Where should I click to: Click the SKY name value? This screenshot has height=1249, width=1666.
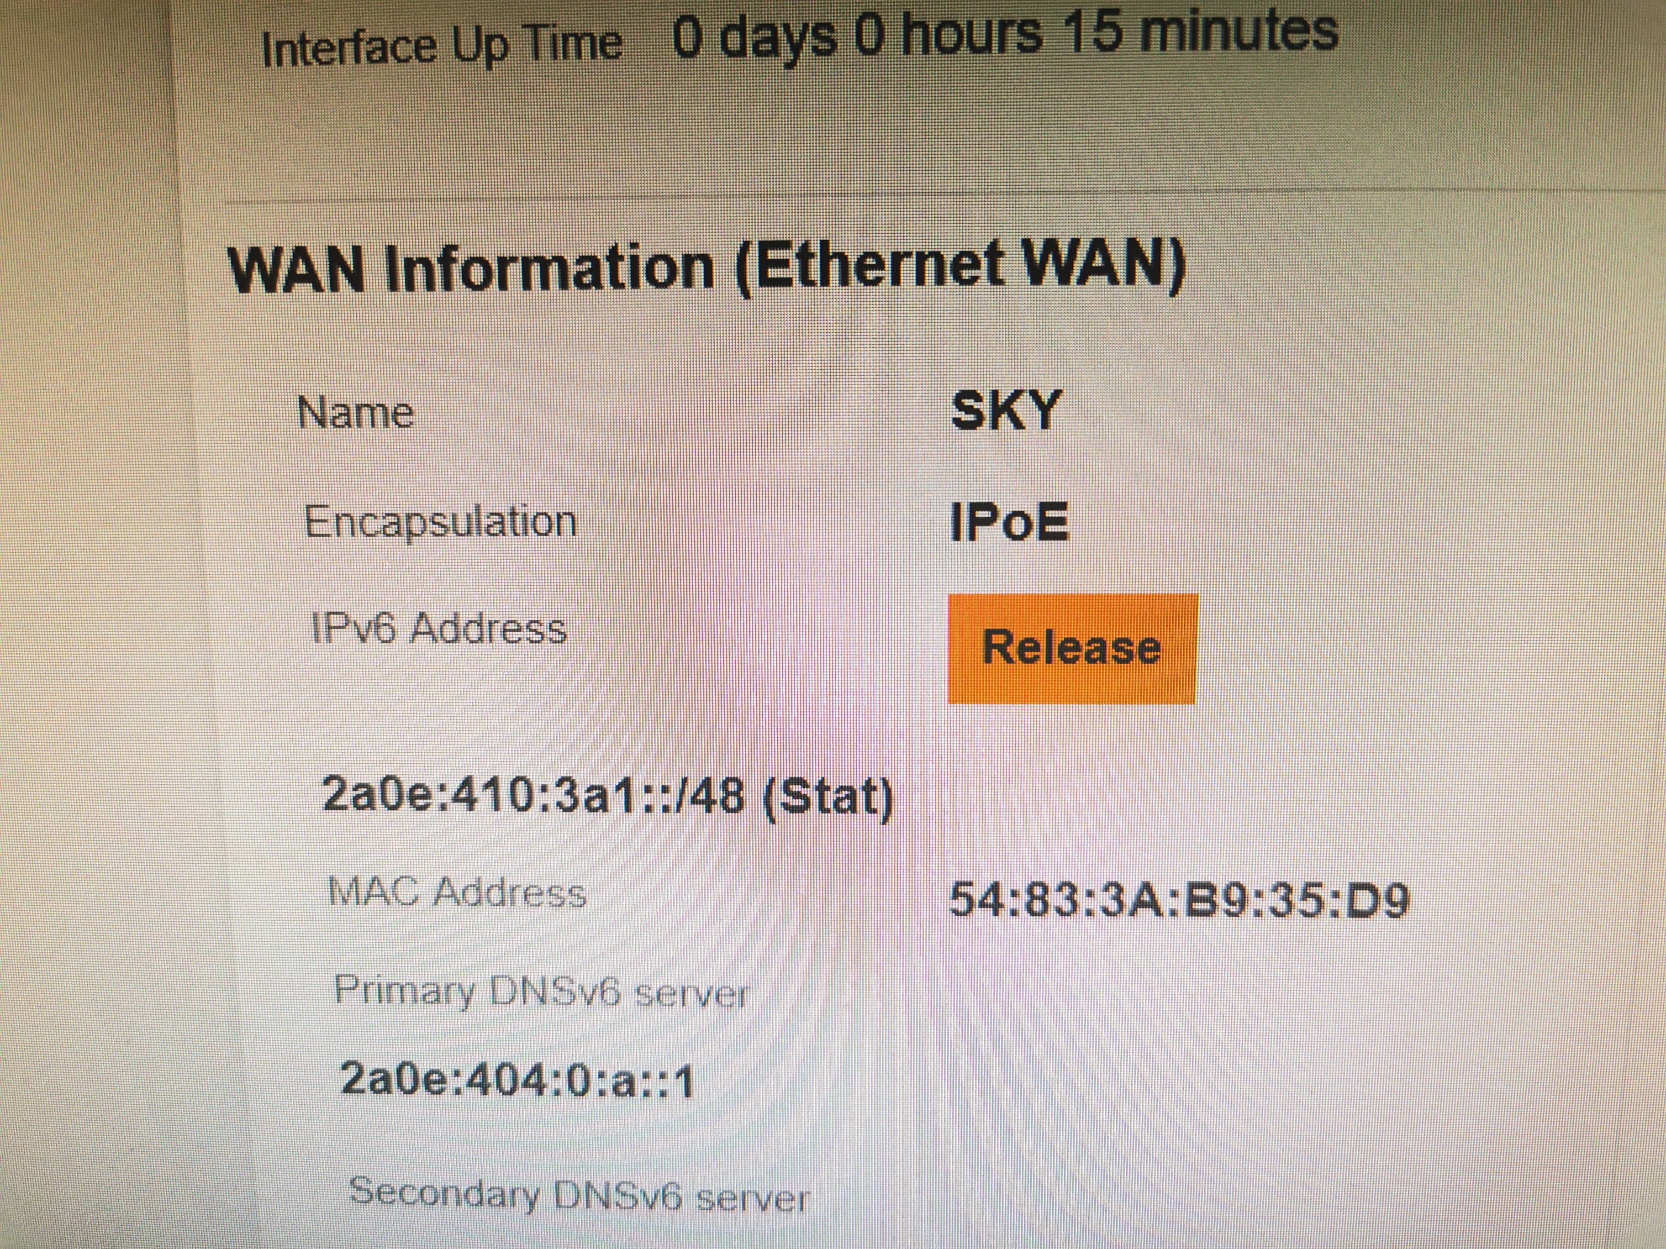(1006, 411)
